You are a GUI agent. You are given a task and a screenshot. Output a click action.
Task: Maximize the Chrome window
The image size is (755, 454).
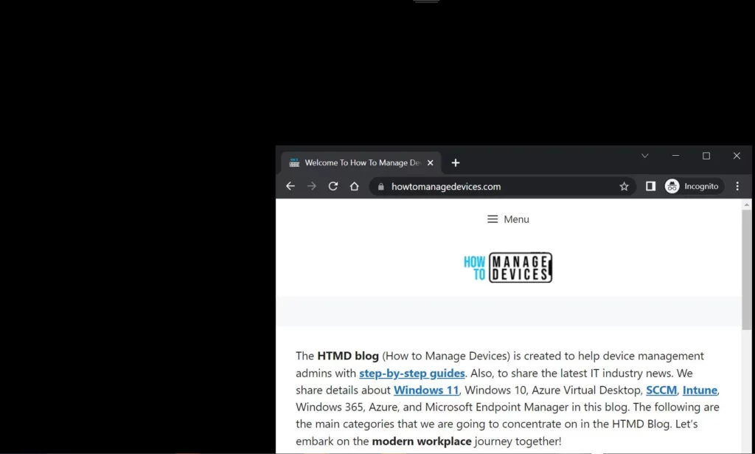(x=706, y=156)
